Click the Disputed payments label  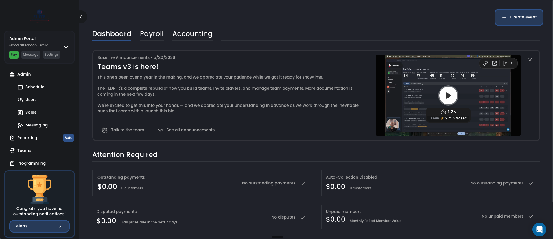[x=117, y=212]
